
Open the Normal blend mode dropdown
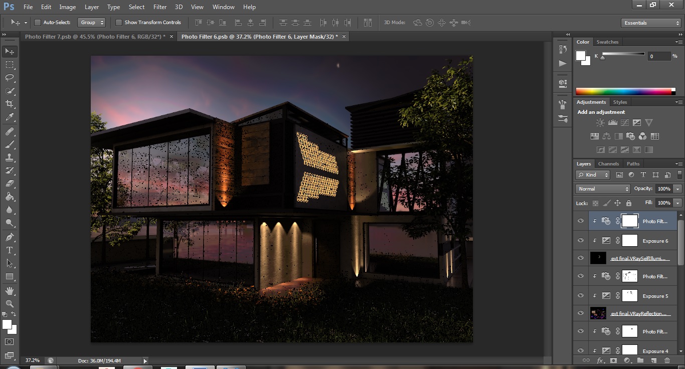coord(603,189)
